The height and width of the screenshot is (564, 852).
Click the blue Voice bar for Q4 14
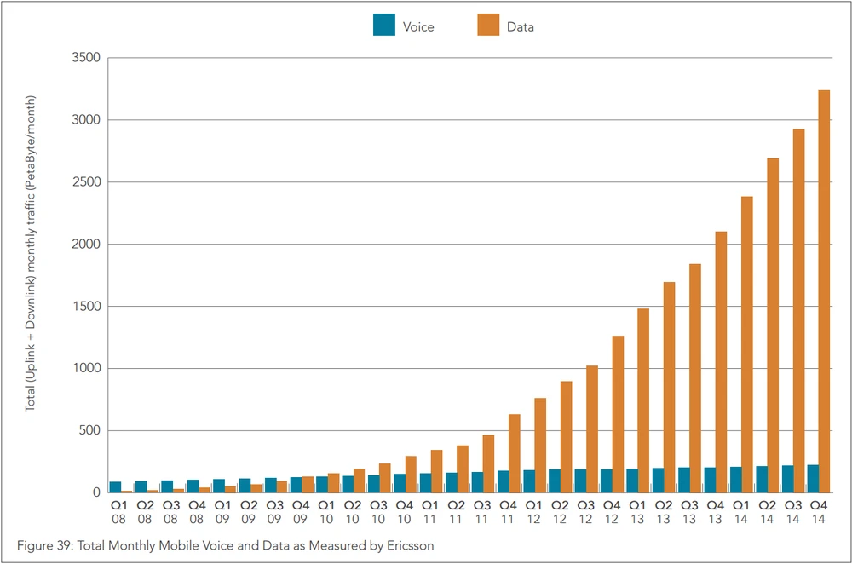(x=813, y=479)
